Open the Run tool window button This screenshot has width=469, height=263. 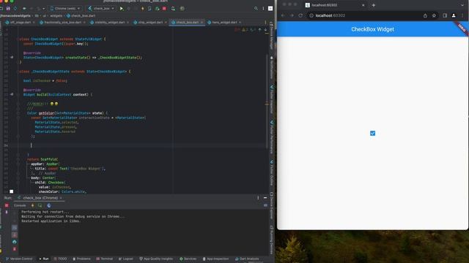click(x=44, y=259)
